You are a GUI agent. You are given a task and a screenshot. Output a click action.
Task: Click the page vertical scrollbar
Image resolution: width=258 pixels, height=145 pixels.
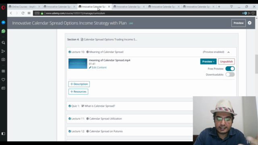(256, 64)
